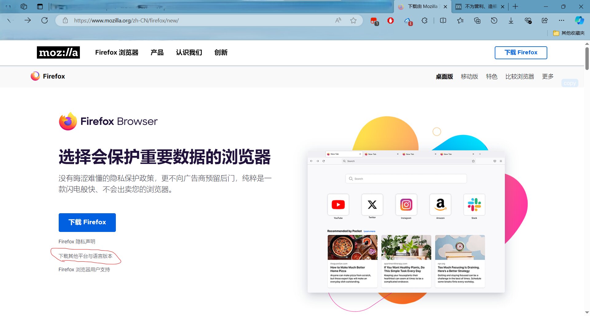Add page to favorites with star icon

353,21
